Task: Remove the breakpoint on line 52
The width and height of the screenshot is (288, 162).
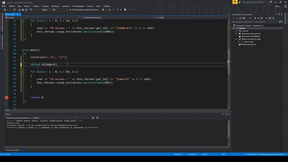Action: pos(7,98)
